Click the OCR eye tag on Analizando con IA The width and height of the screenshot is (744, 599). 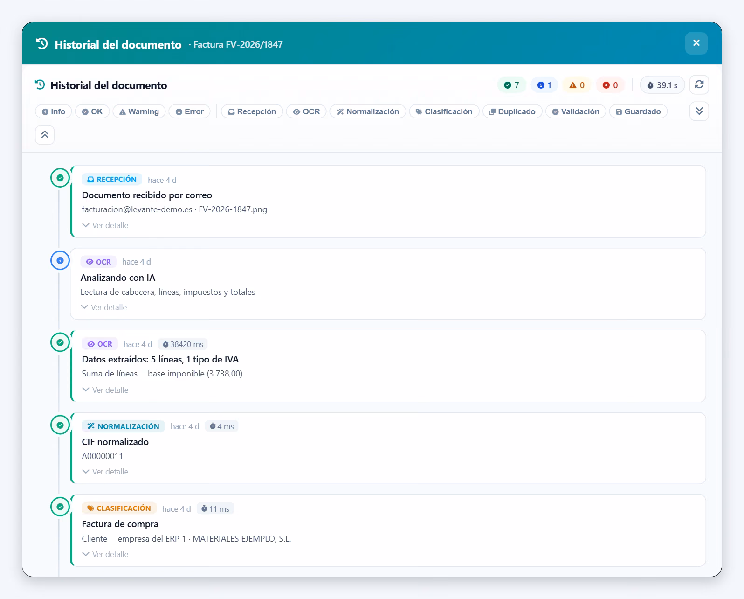pos(98,262)
